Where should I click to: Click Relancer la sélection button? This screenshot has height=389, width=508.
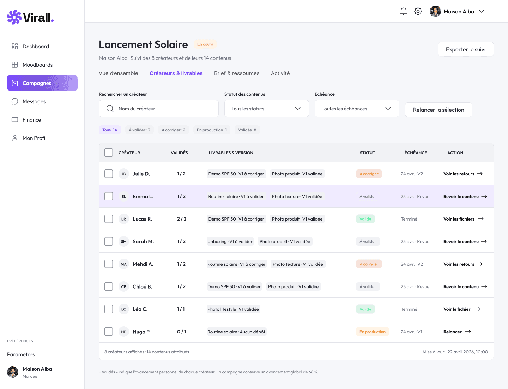click(439, 110)
